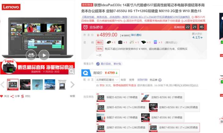Select the second dark laptop thumbnail
This screenshot has height=133, width=223.
point(25,85)
